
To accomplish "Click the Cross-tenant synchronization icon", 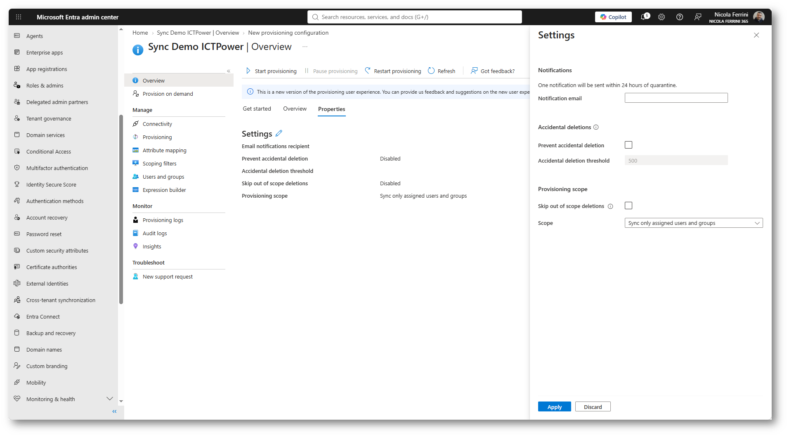I will (17, 300).
